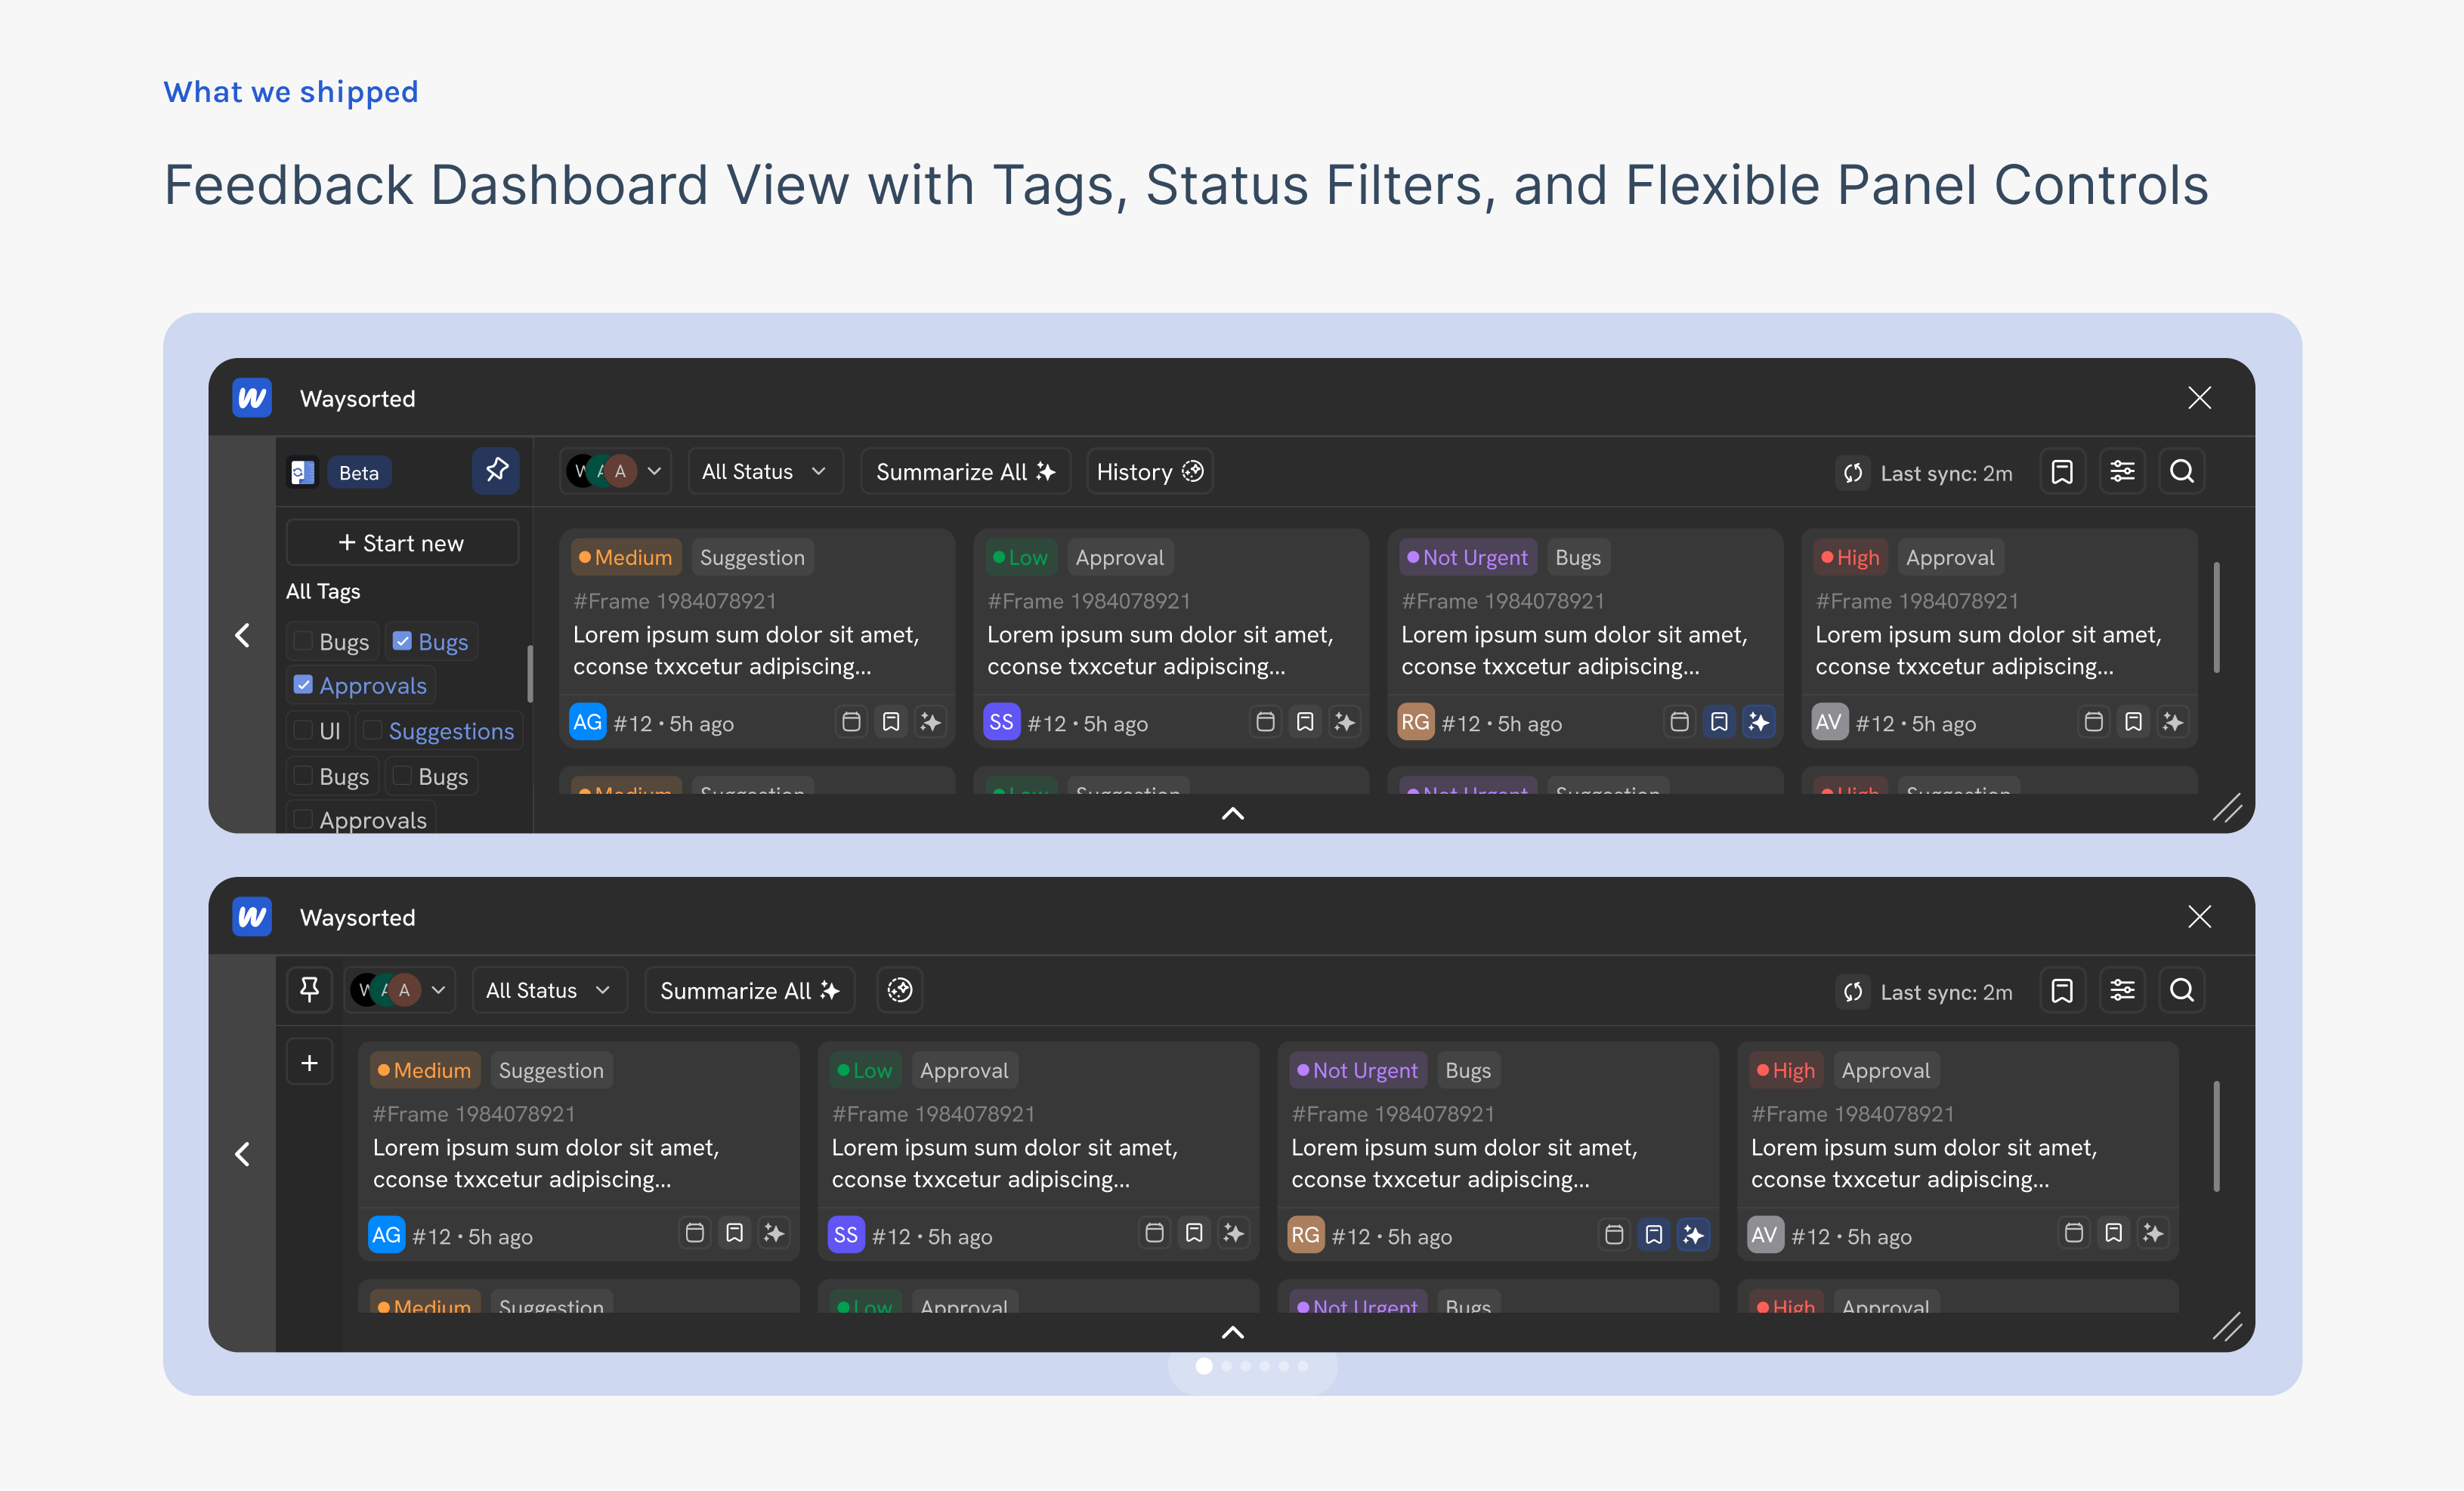The width and height of the screenshot is (2464, 1491).
Task: Click the Start new button
Action: click(402, 542)
